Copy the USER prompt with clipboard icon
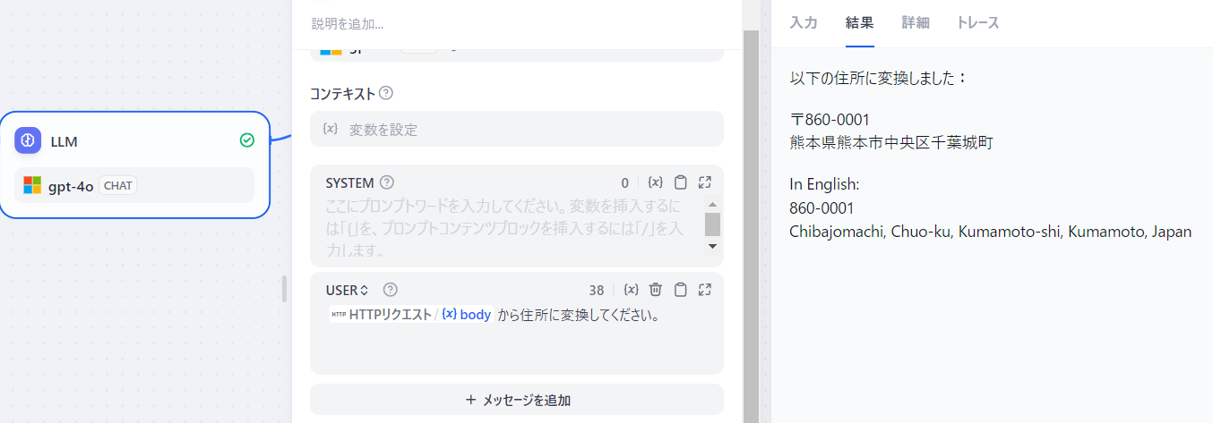 (x=680, y=289)
